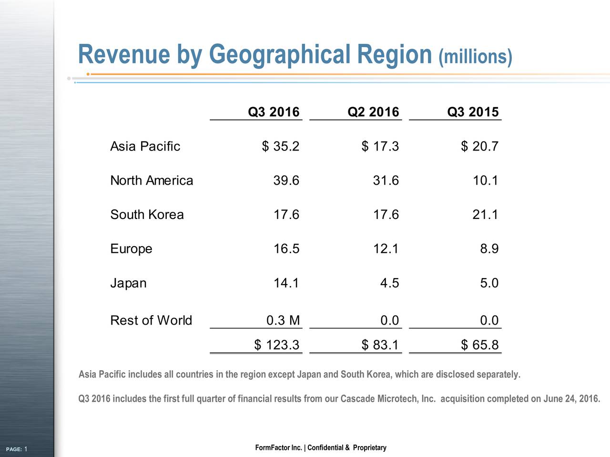
Task: Click Rest of World's Q2 2016 value '0.0'
Action: [390, 320]
